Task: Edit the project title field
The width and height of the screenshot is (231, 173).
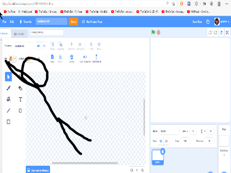Action: tap(51, 22)
